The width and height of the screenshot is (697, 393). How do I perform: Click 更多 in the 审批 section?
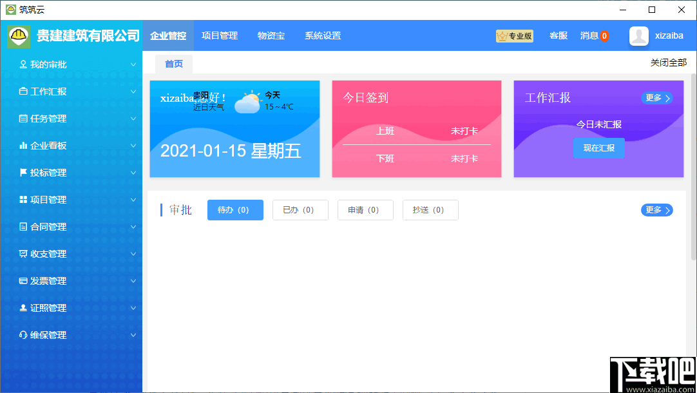pos(656,210)
